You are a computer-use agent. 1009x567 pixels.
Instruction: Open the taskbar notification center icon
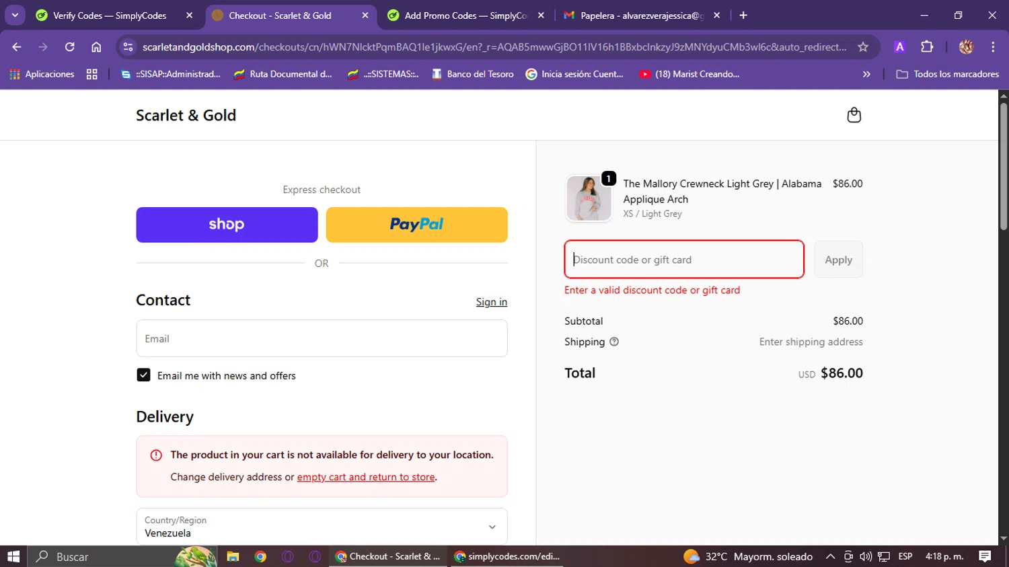coord(985,556)
